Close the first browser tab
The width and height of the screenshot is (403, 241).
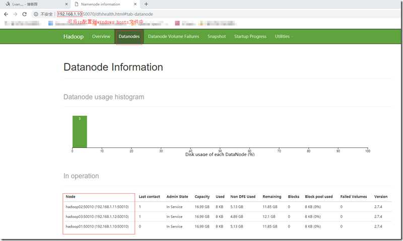tap(66, 4)
